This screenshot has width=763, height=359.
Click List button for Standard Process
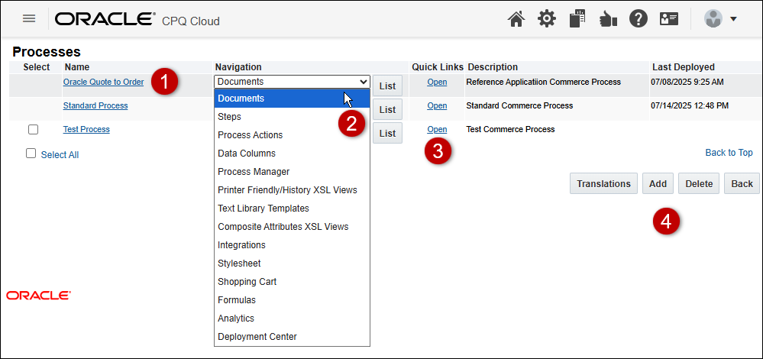(387, 109)
